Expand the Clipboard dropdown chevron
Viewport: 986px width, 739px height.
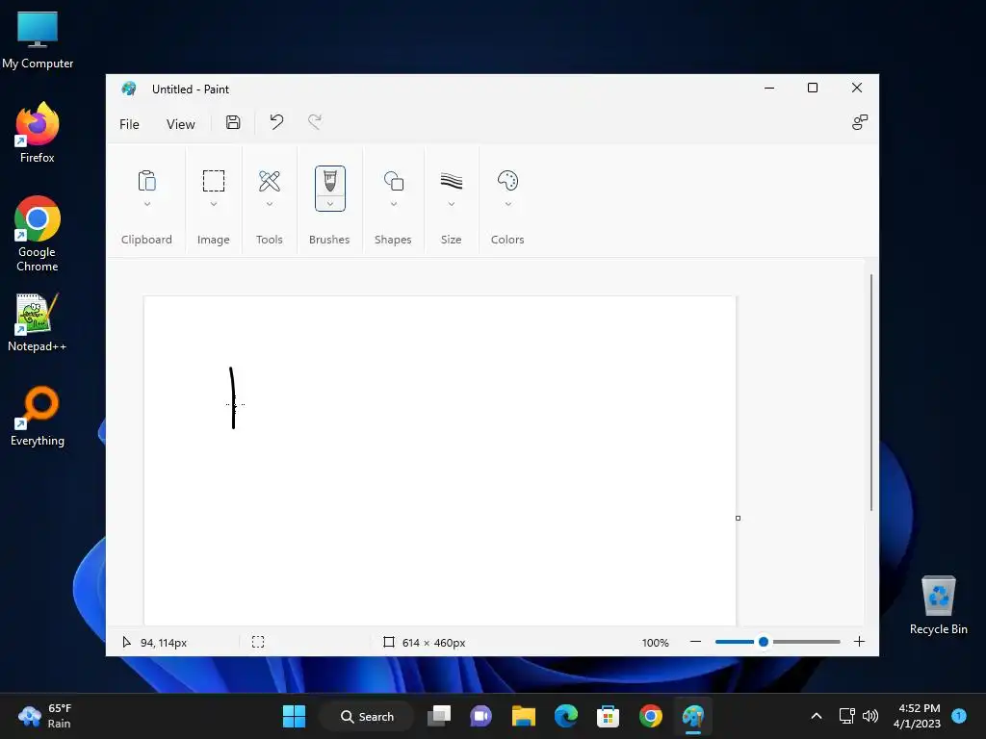coord(146,204)
